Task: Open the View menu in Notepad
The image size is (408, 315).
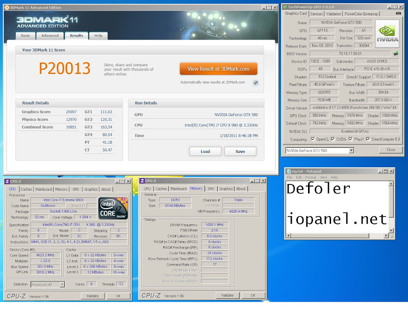Action: tap(323, 177)
